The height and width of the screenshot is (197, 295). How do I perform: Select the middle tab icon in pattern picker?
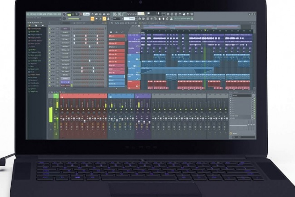tap(117, 32)
